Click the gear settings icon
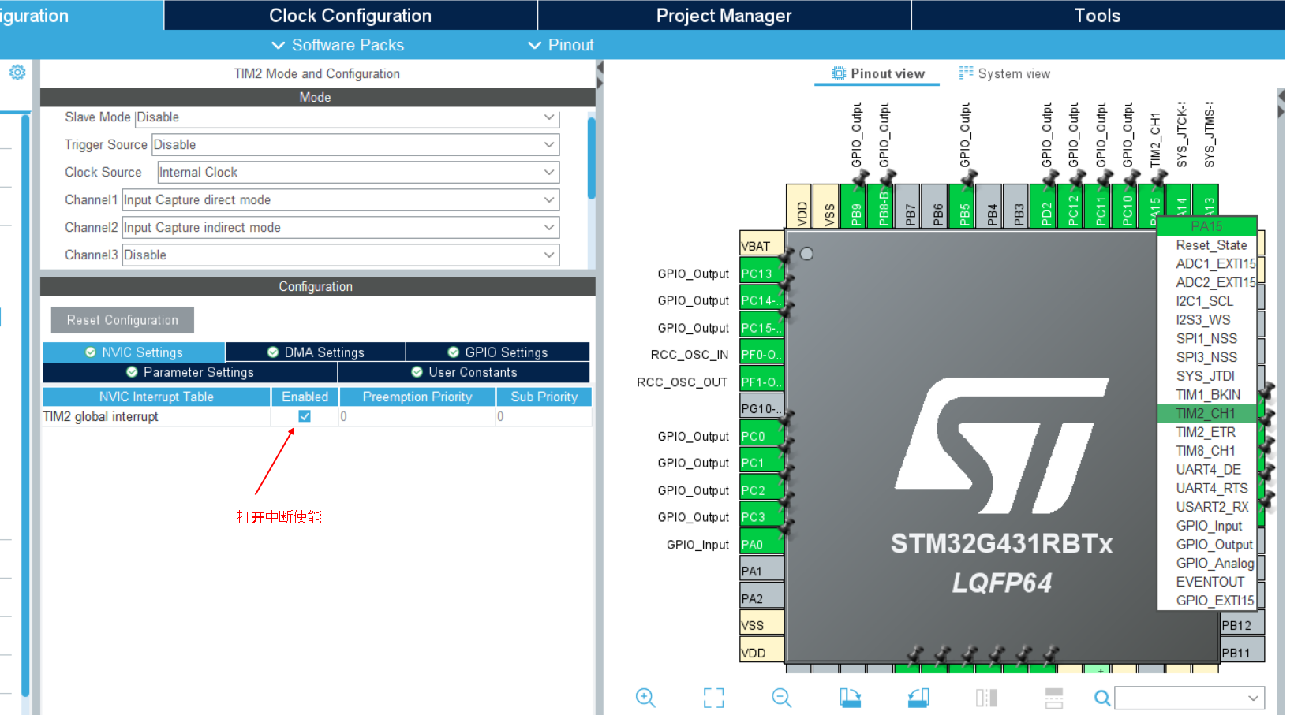The width and height of the screenshot is (1294, 715). [17, 73]
